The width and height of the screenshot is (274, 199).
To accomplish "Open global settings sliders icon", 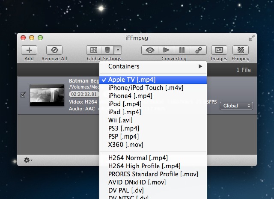I will point(94,50).
